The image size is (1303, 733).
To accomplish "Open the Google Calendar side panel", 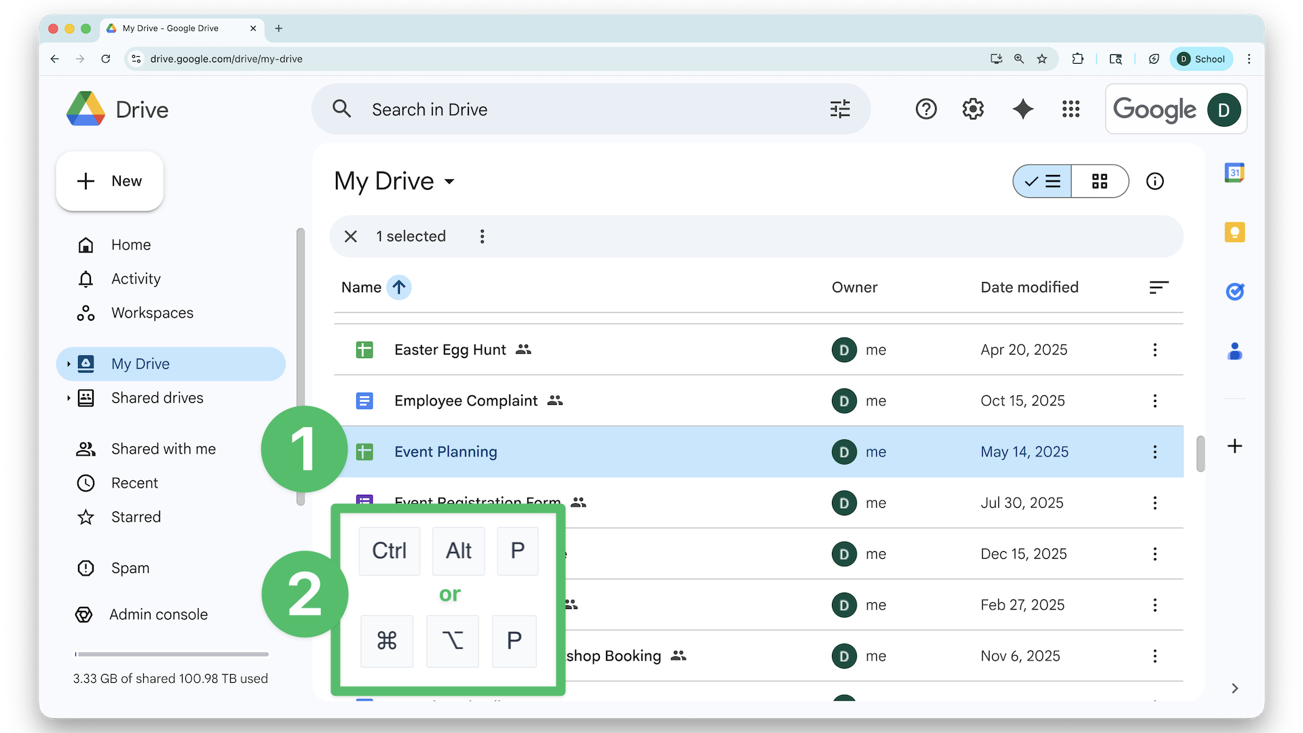I will (x=1235, y=172).
